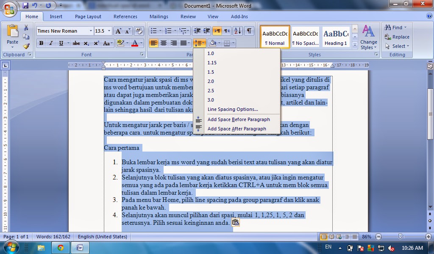
Task: Justify the paragraph text
Action: click(x=183, y=43)
